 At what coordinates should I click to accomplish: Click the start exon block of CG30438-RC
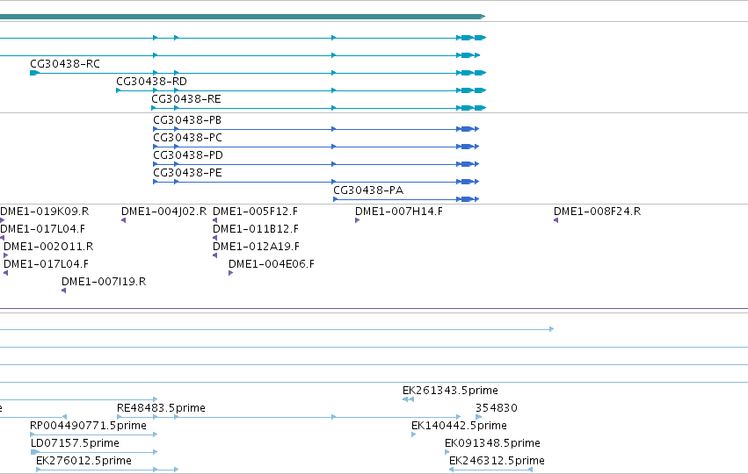(x=34, y=74)
